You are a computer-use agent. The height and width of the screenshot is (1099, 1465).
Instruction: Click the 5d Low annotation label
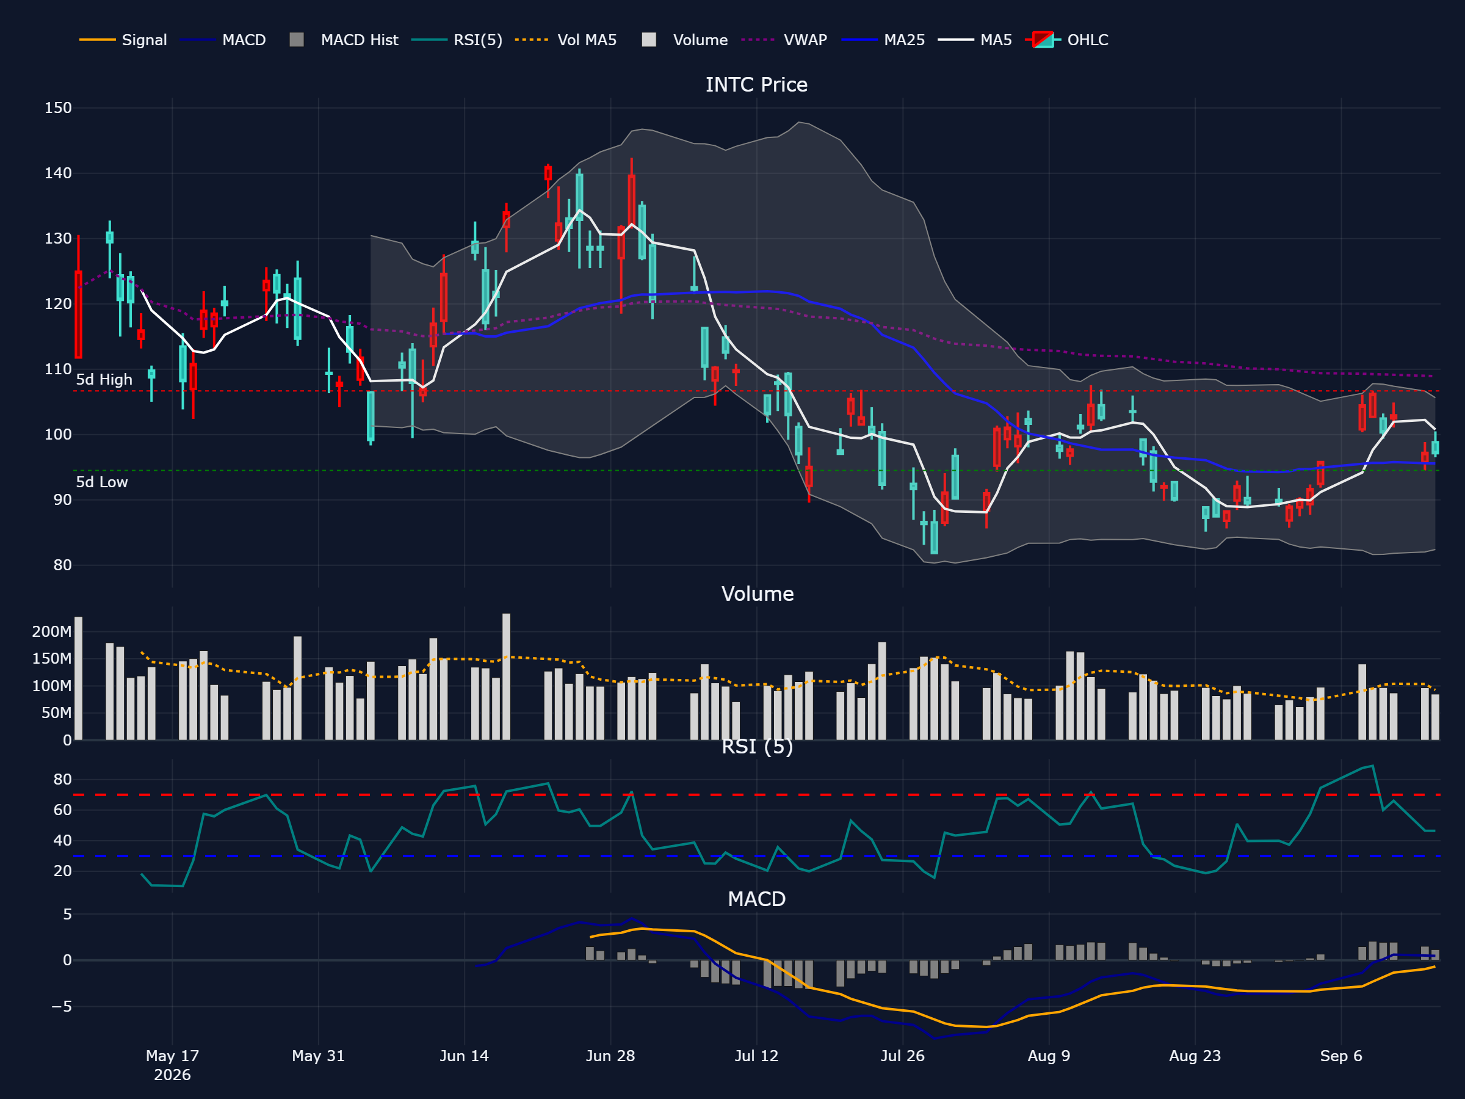[x=102, y=482]
